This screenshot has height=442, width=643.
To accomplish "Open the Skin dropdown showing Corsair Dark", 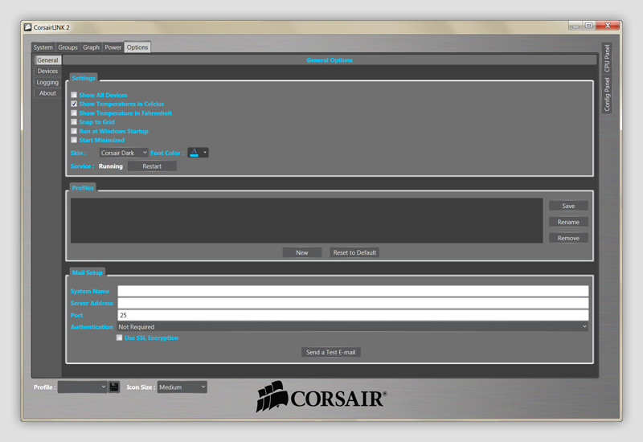I will (124, 153).
